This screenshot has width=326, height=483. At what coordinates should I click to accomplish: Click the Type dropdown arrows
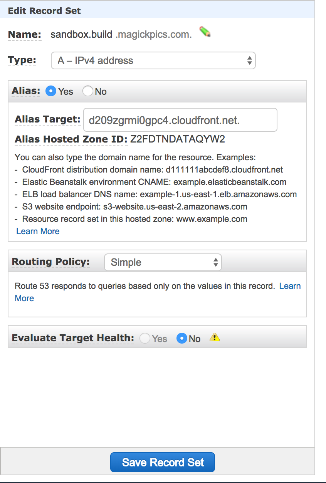[x=250, y=60]
